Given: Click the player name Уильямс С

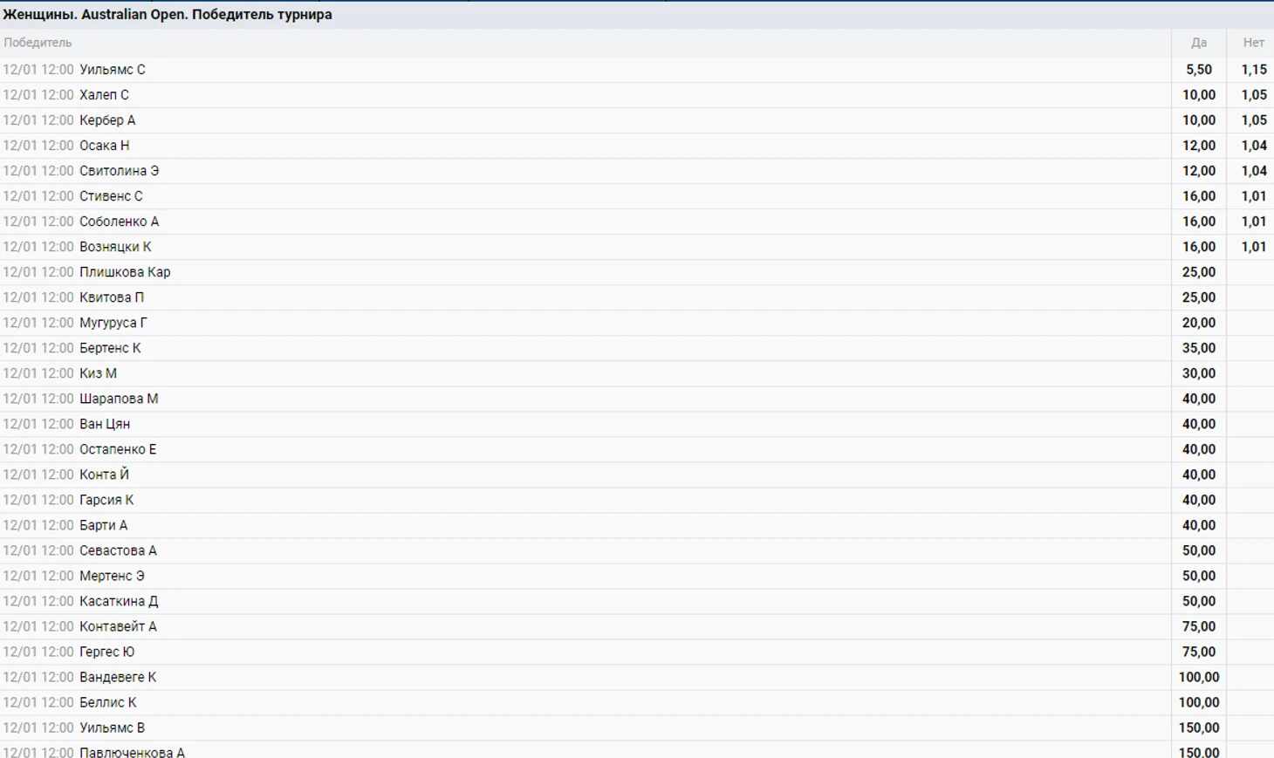Looking at the screenshot, I should (x=113, y=70).
